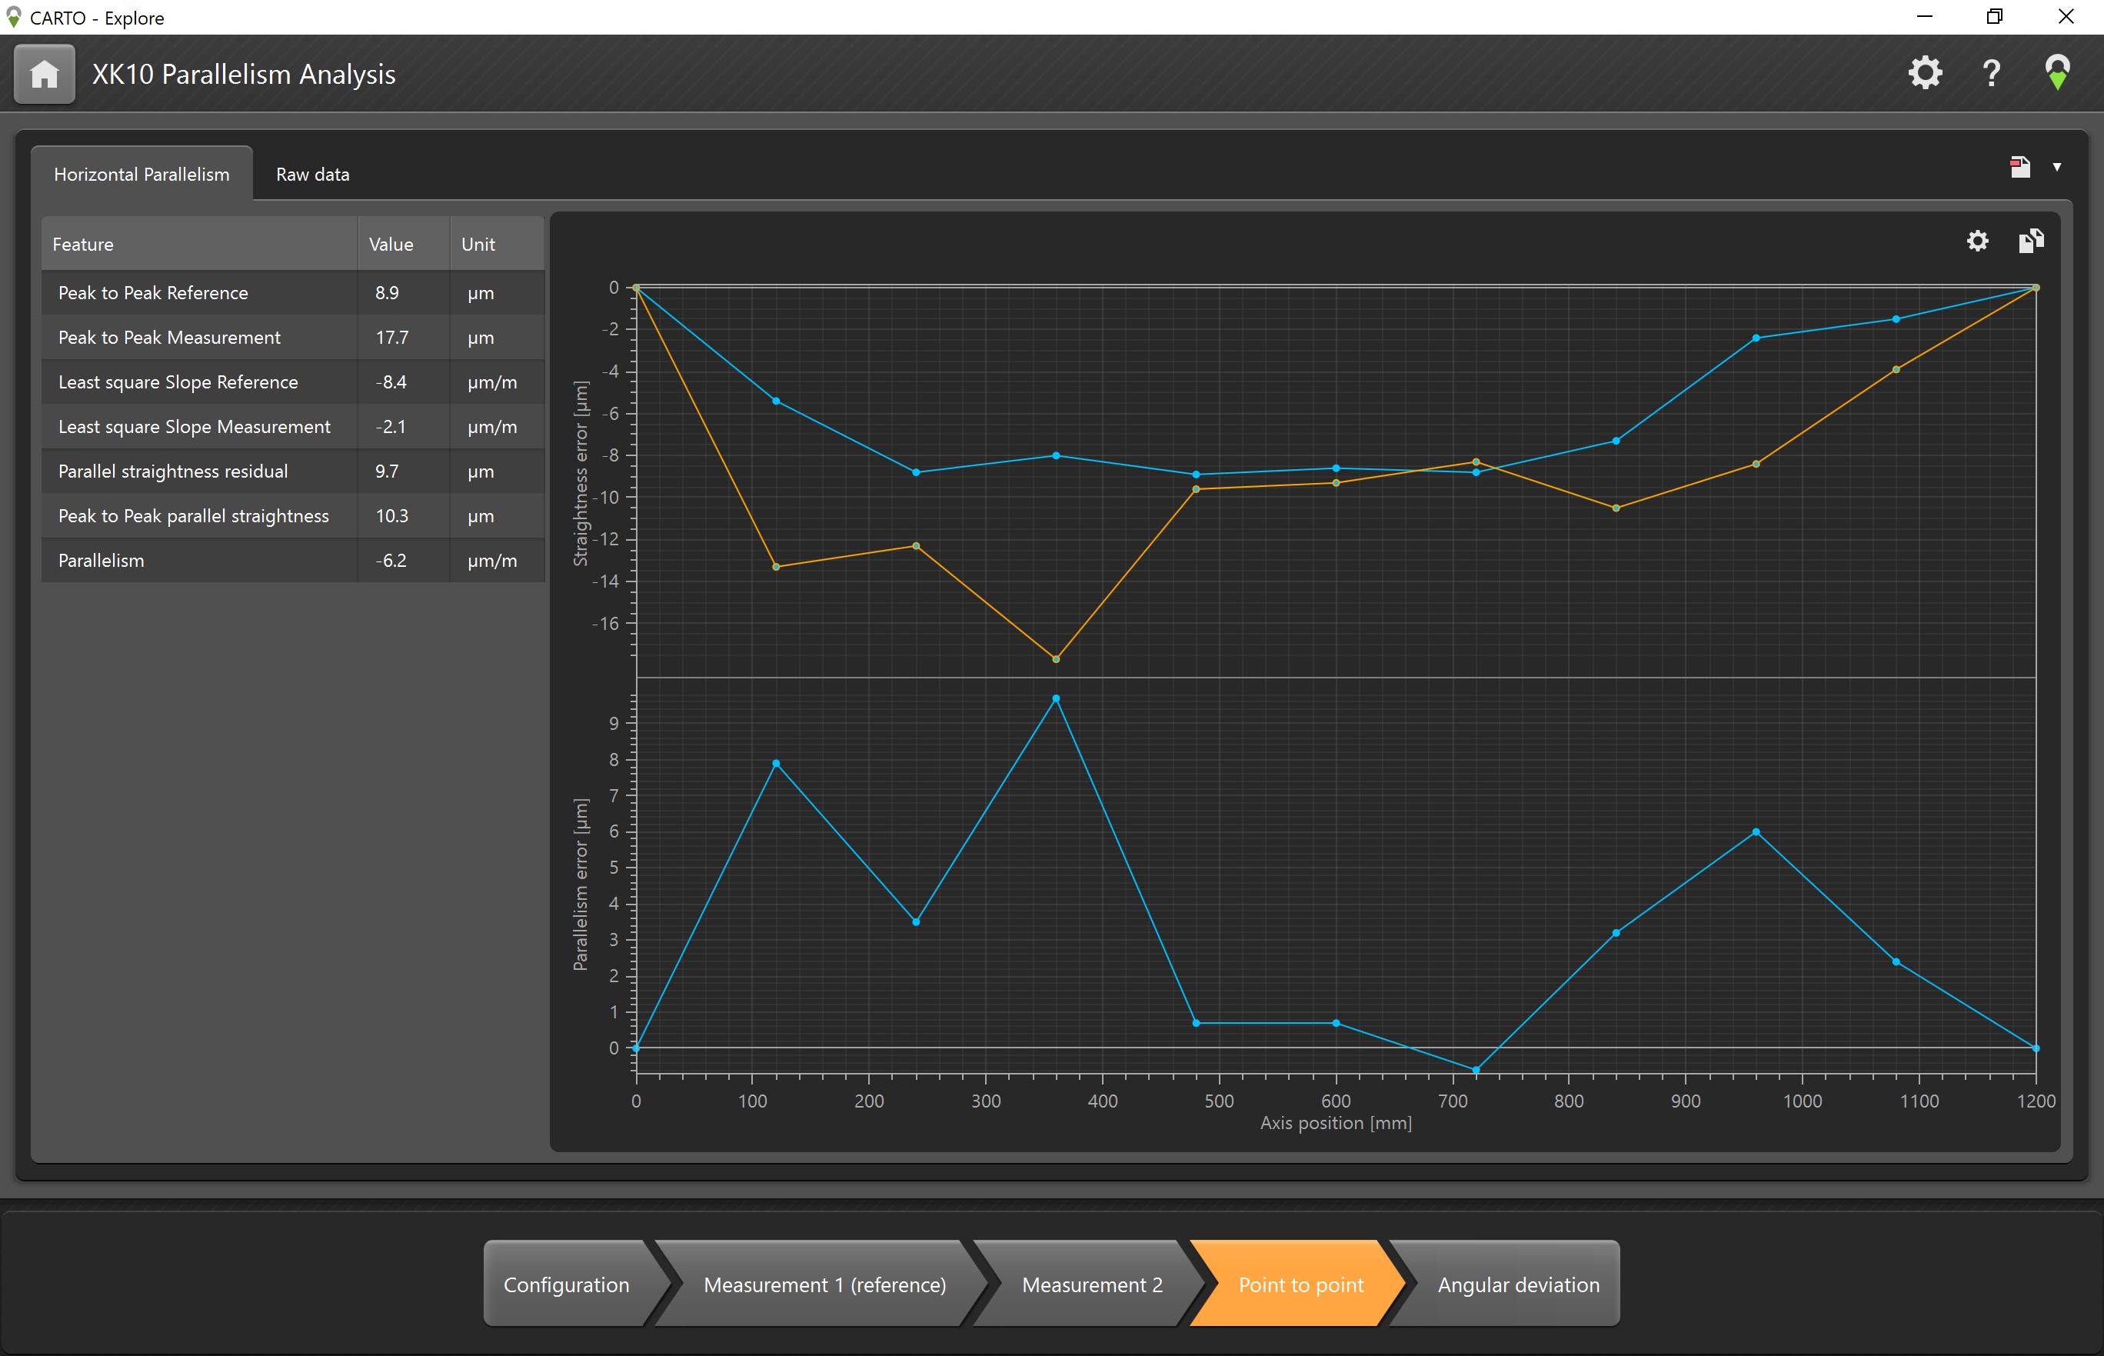
Task: Open application settings gear in header
Action: (x=1924, y=73)
